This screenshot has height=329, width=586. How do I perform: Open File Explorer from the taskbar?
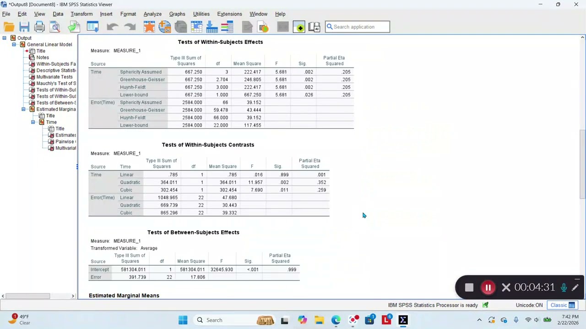(319, 320)
